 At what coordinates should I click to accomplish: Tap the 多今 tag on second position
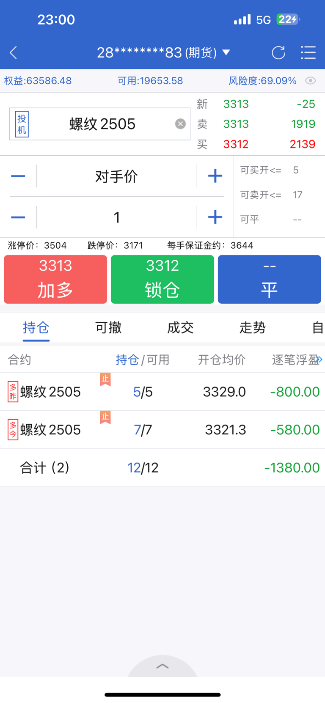click(13, 430)
